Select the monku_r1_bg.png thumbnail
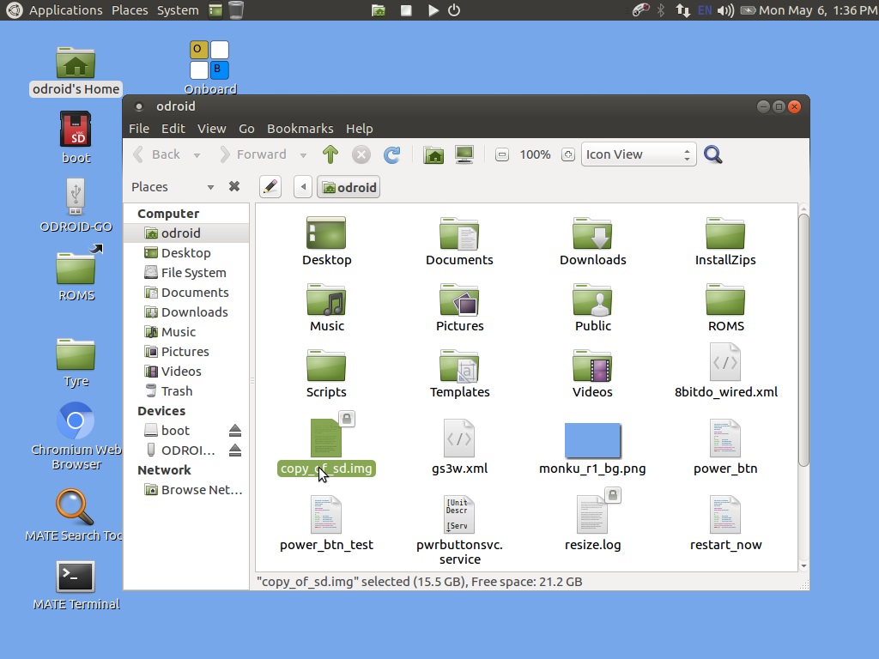Viewport: 879px width, 659px height. 592,440
